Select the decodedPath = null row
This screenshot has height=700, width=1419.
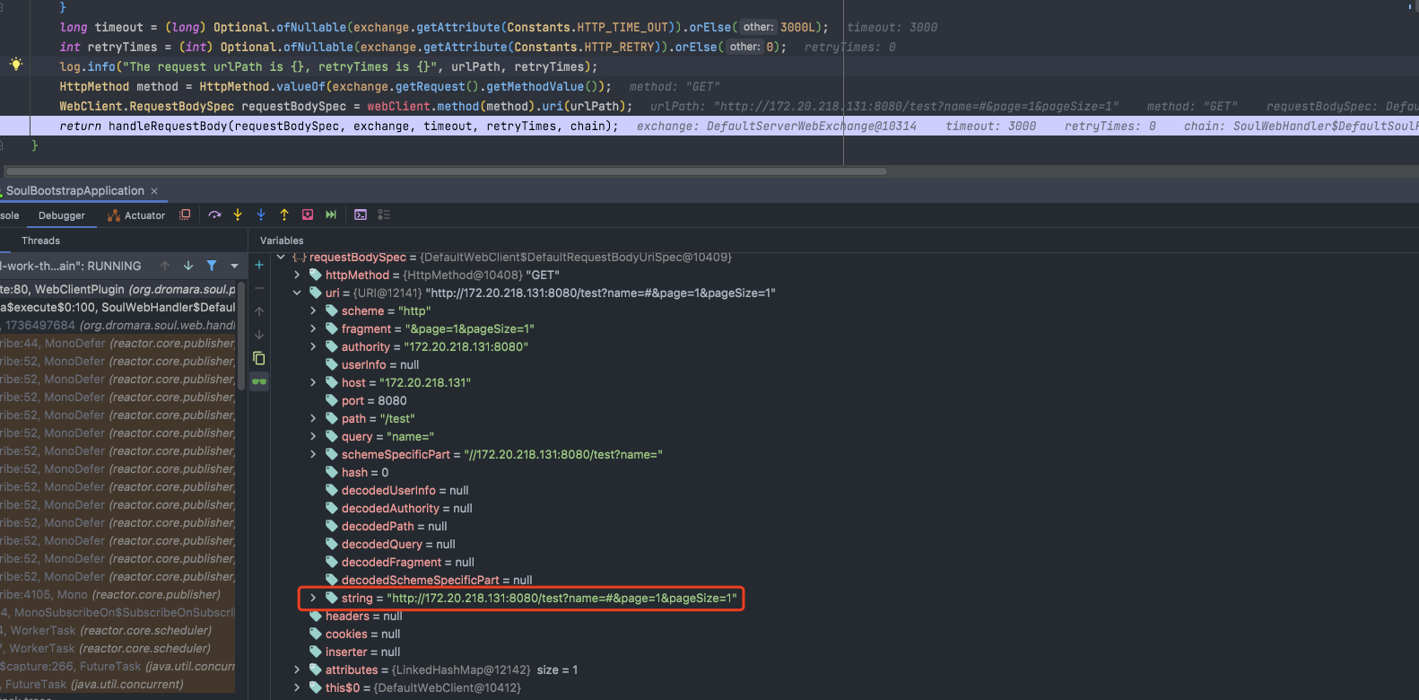click(386, 526)
